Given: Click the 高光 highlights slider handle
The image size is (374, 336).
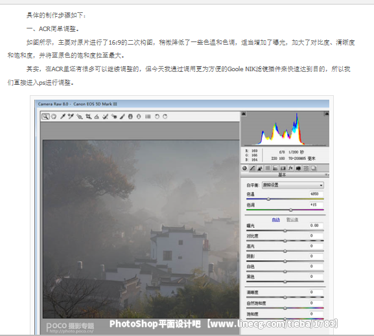Looking at the screenshot, I should point(285,251).
